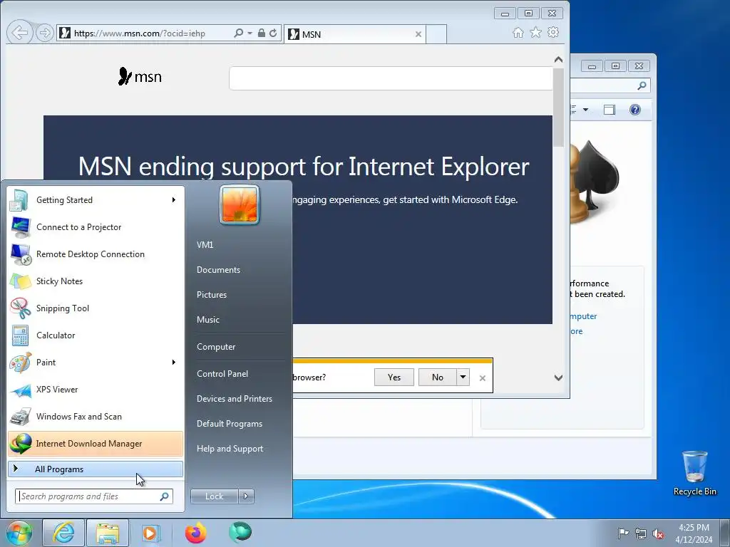Viewport: 730px width, 547px height.
Task: Click No on the default browser prompt
Action: tap(437, 377)
